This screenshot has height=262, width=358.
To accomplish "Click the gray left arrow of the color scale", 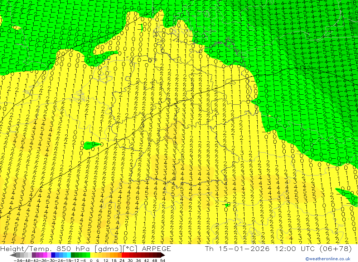I will 13,255.
